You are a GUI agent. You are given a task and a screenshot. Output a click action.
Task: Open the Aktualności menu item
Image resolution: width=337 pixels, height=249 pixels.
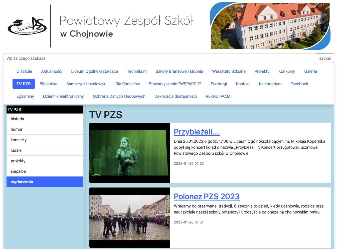[52, 71]
